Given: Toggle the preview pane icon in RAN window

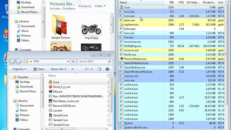Looking at the screenshot, I should 99,69.
